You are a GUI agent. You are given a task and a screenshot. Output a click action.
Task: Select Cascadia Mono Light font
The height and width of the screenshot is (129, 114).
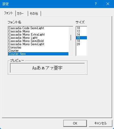pyautogui.click(x=38, y=38)
